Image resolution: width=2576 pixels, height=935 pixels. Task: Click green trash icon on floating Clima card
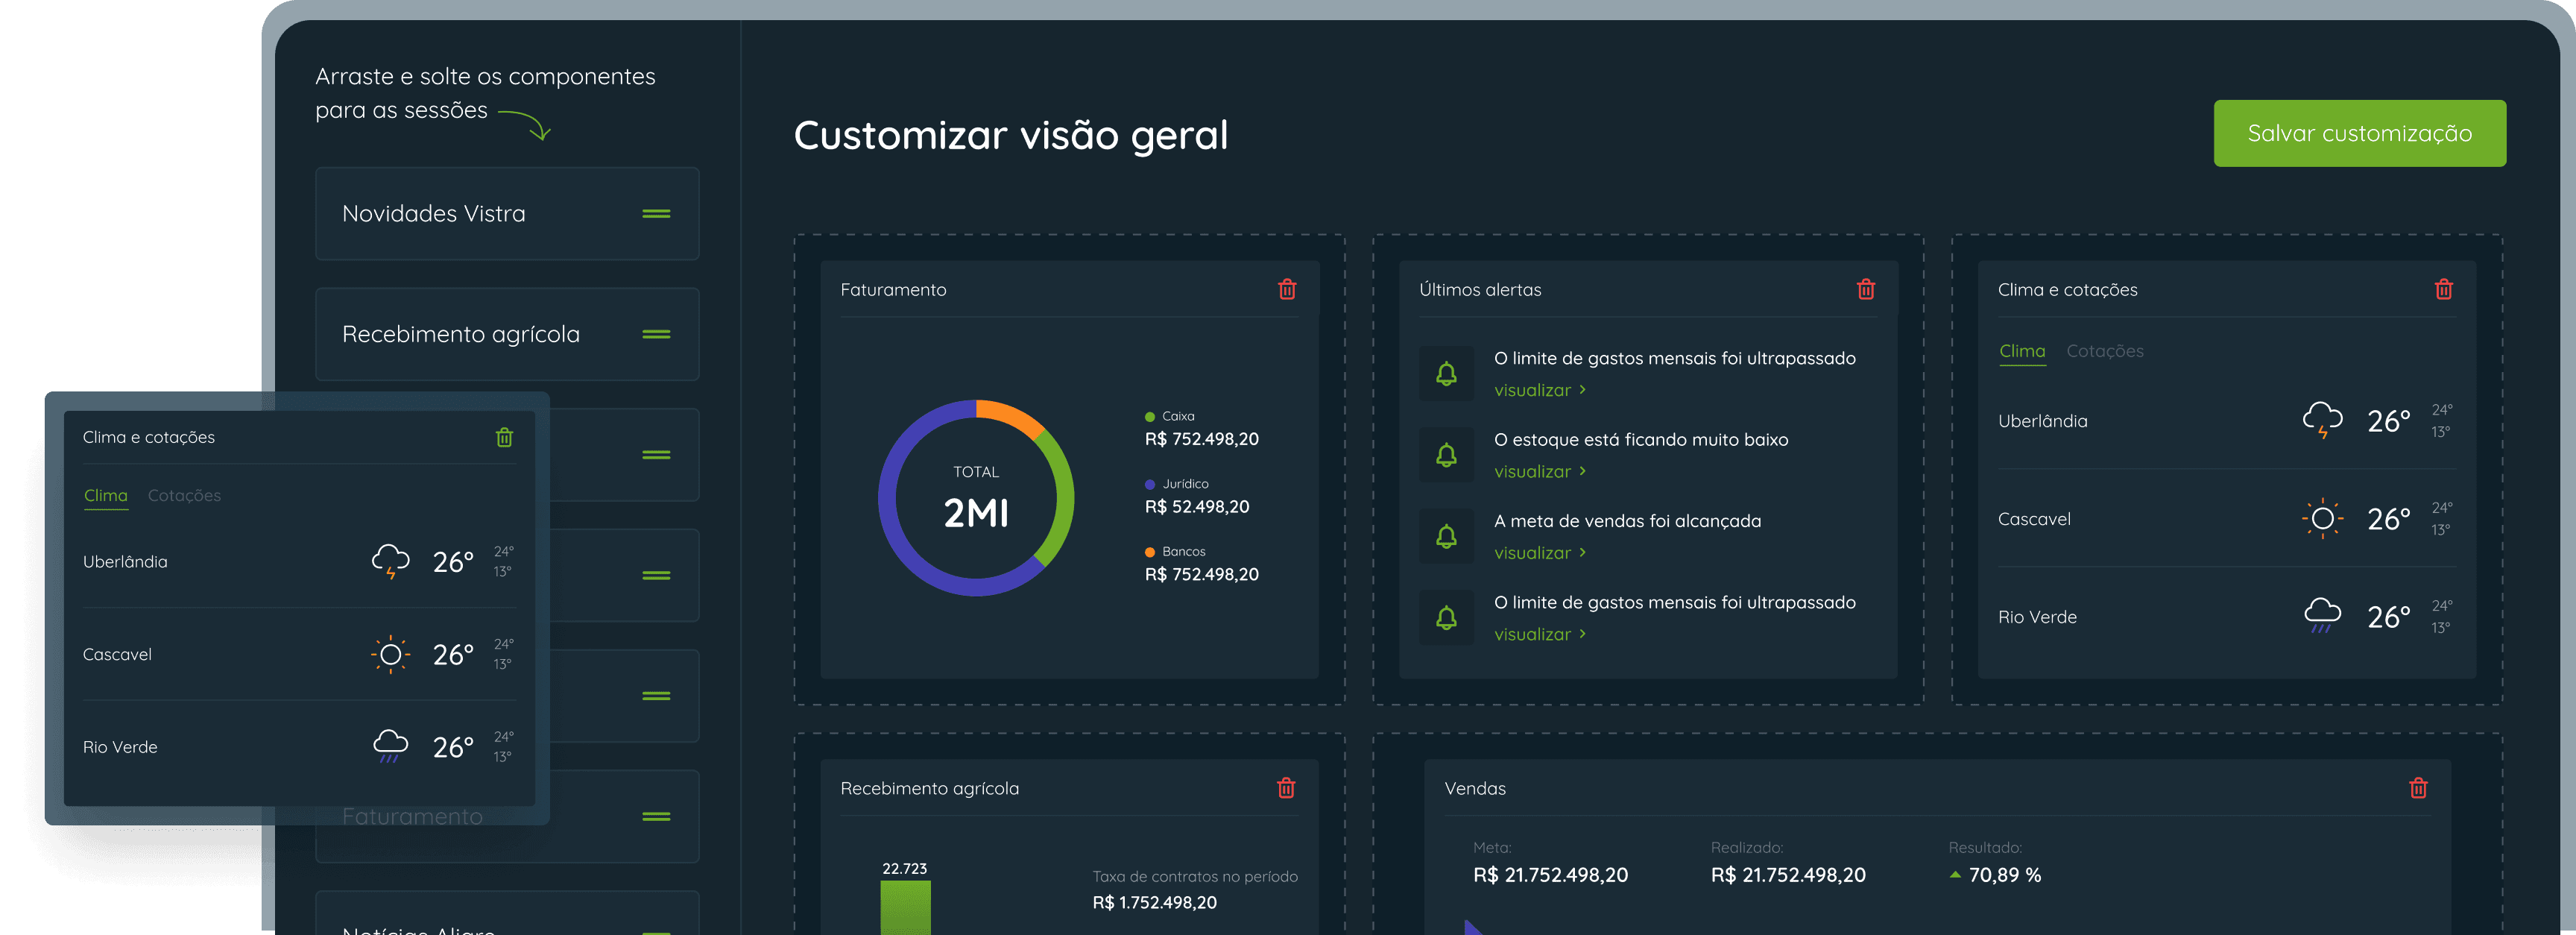pyautogui.click(x=504, y=437)
